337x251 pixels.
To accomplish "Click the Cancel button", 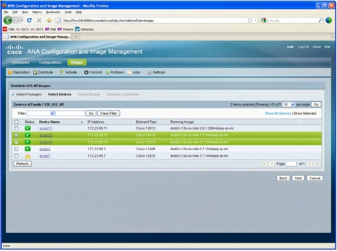I will [315, 178].
